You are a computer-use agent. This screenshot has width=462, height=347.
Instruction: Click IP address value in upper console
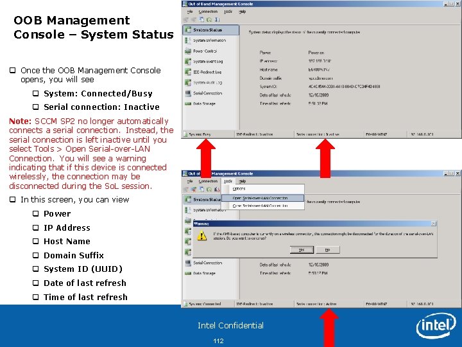click(x=320, y=61)
